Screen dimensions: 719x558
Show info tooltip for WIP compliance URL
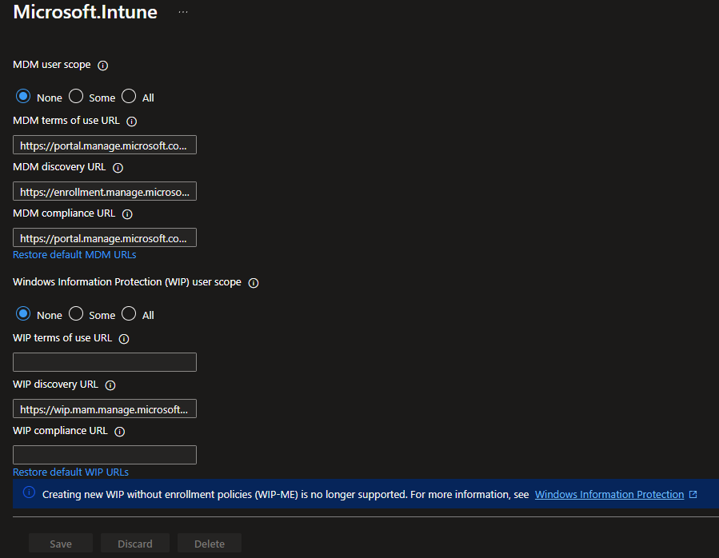(120, 432)
